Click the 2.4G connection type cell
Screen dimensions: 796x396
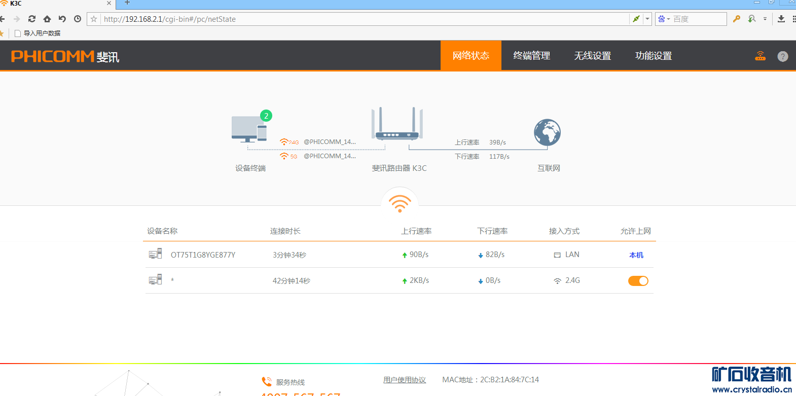click(566, 280)
